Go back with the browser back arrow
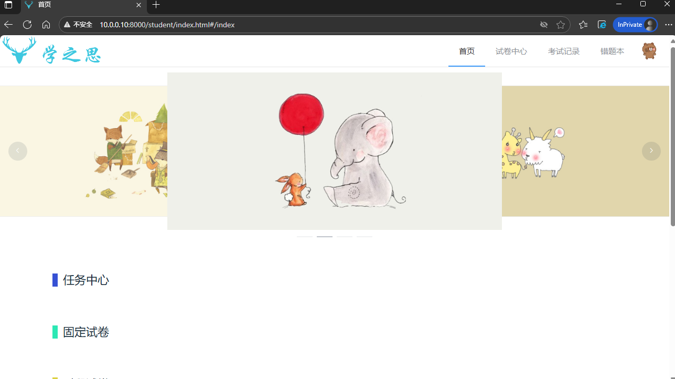 8,25
